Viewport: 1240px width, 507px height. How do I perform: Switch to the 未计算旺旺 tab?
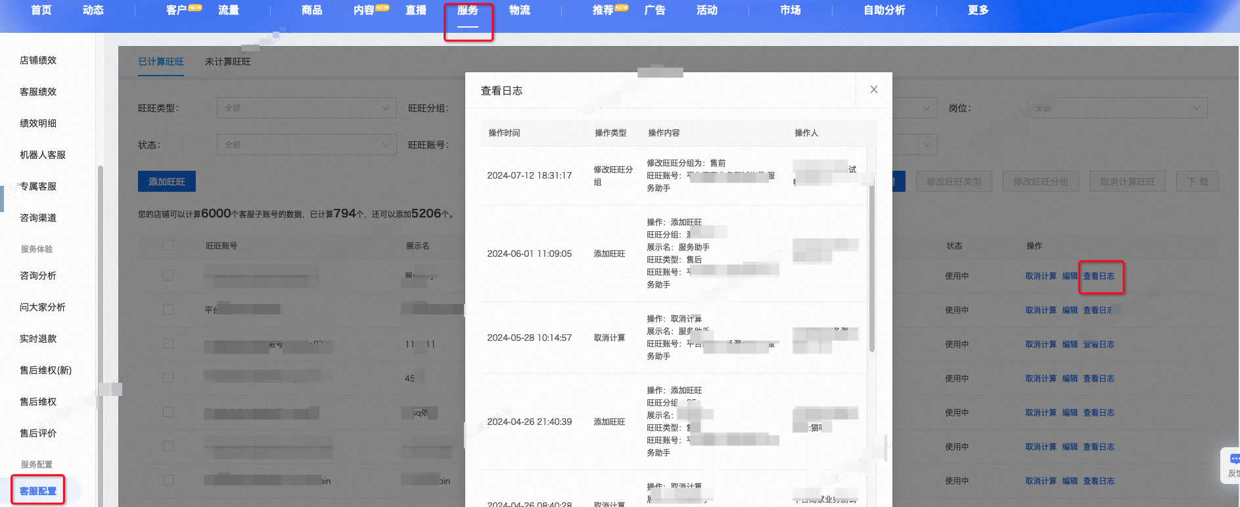[228, 62]
